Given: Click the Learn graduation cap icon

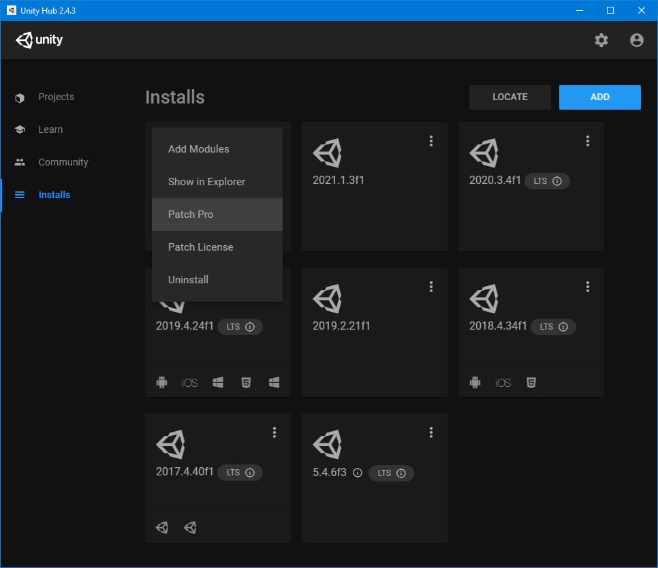Looking at the screenshot, I should click(x=20, y=129).
